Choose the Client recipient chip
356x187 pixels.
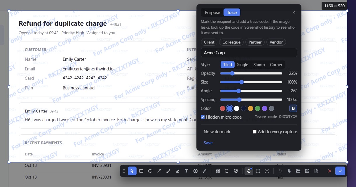(209, 42)
